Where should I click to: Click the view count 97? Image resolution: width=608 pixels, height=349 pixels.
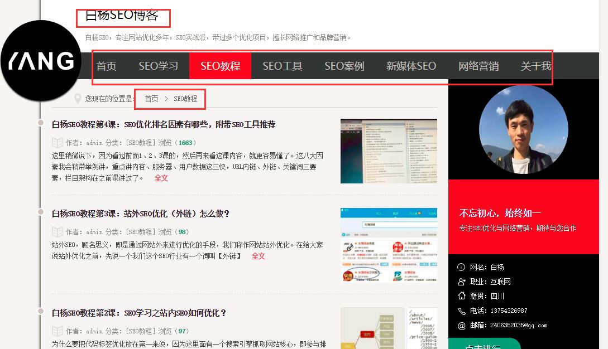click(182, 331)
